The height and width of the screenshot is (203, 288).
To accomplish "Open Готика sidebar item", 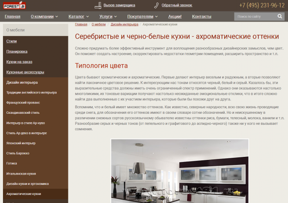I will click(x=11, y=163).
